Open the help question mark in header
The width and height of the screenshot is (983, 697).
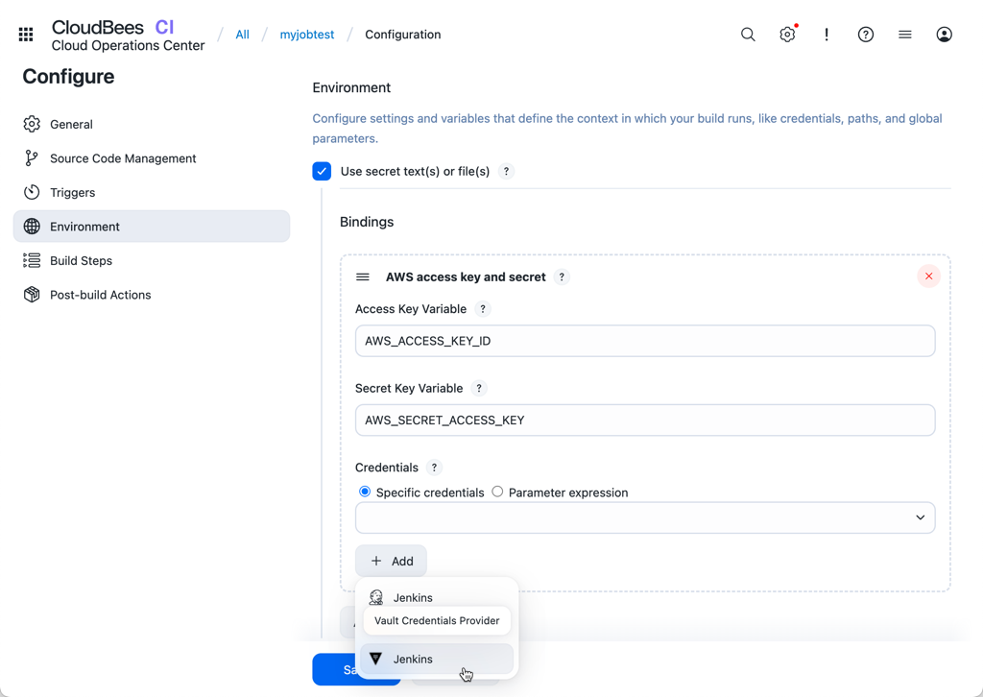[866, 35]
